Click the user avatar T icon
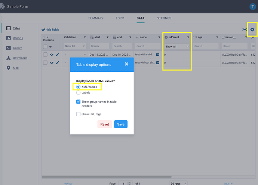The image size is (258, 185). click(252, 6)
